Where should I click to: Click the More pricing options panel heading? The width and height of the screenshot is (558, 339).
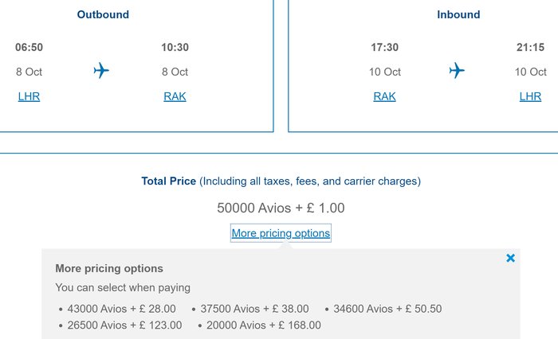109,268
